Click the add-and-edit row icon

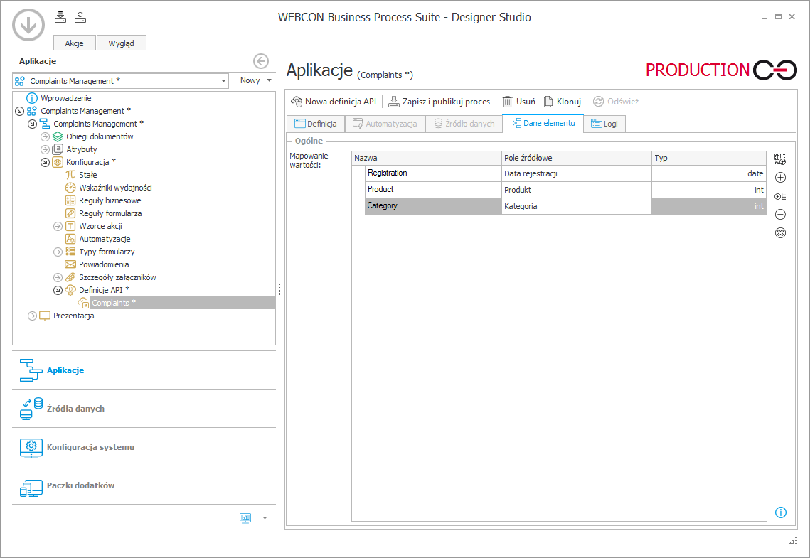tap(781, 196)
